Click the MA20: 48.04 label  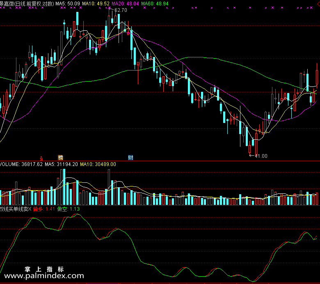125,4
